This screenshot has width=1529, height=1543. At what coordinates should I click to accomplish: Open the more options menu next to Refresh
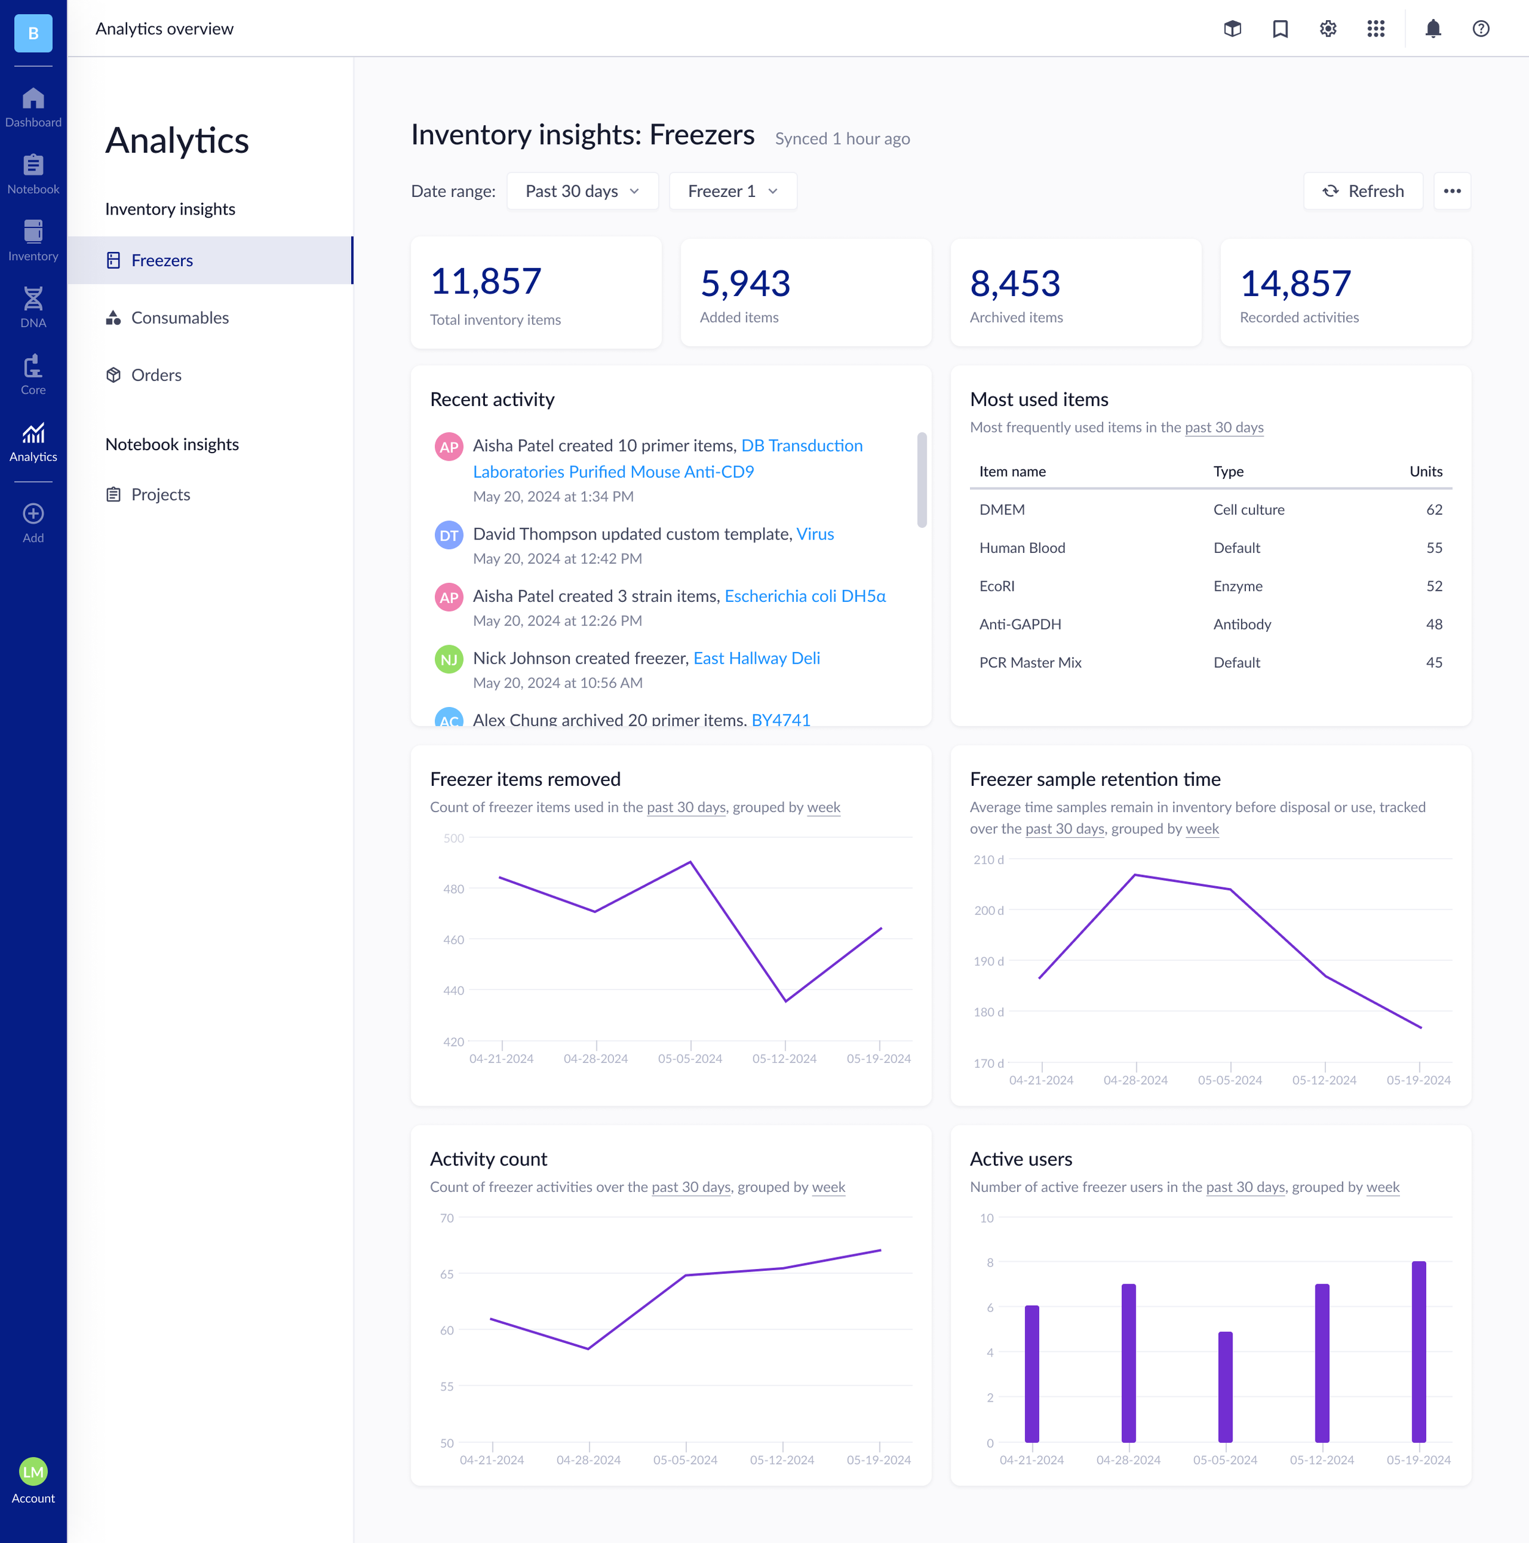click(x=1453, y=191)
